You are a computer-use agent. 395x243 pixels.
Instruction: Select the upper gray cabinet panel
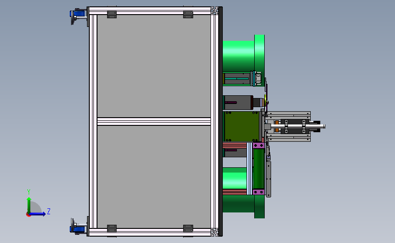[x=154, y=66]
